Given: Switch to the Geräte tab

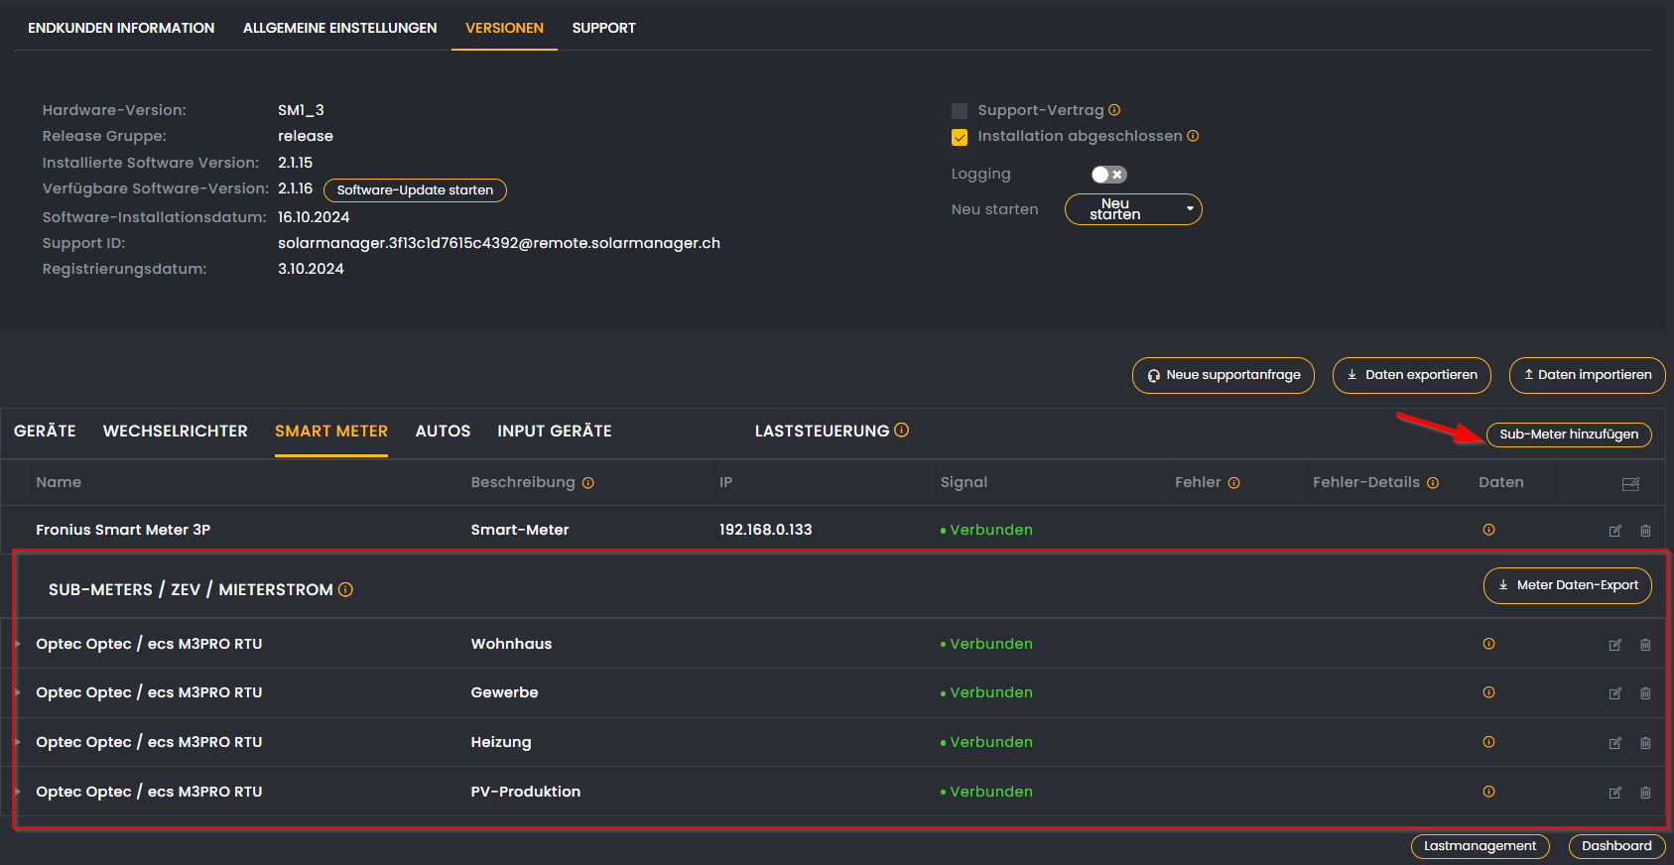Looking at the screenshot, I should tap(45, 431).
